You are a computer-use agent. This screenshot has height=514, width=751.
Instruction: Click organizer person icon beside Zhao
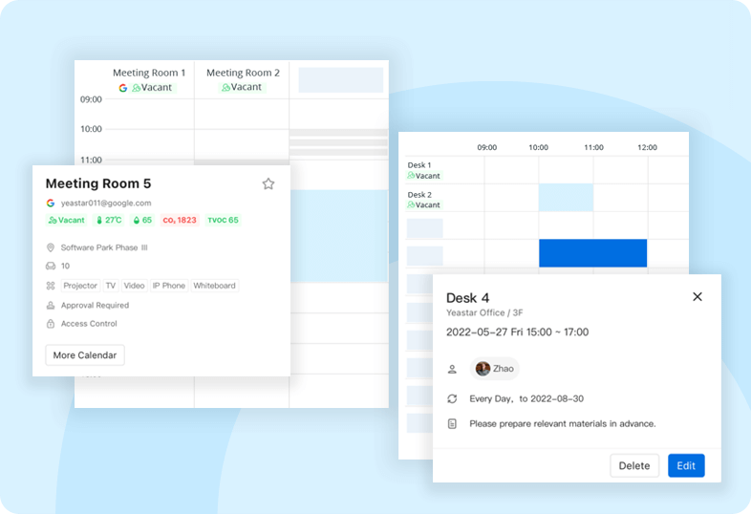452,369
